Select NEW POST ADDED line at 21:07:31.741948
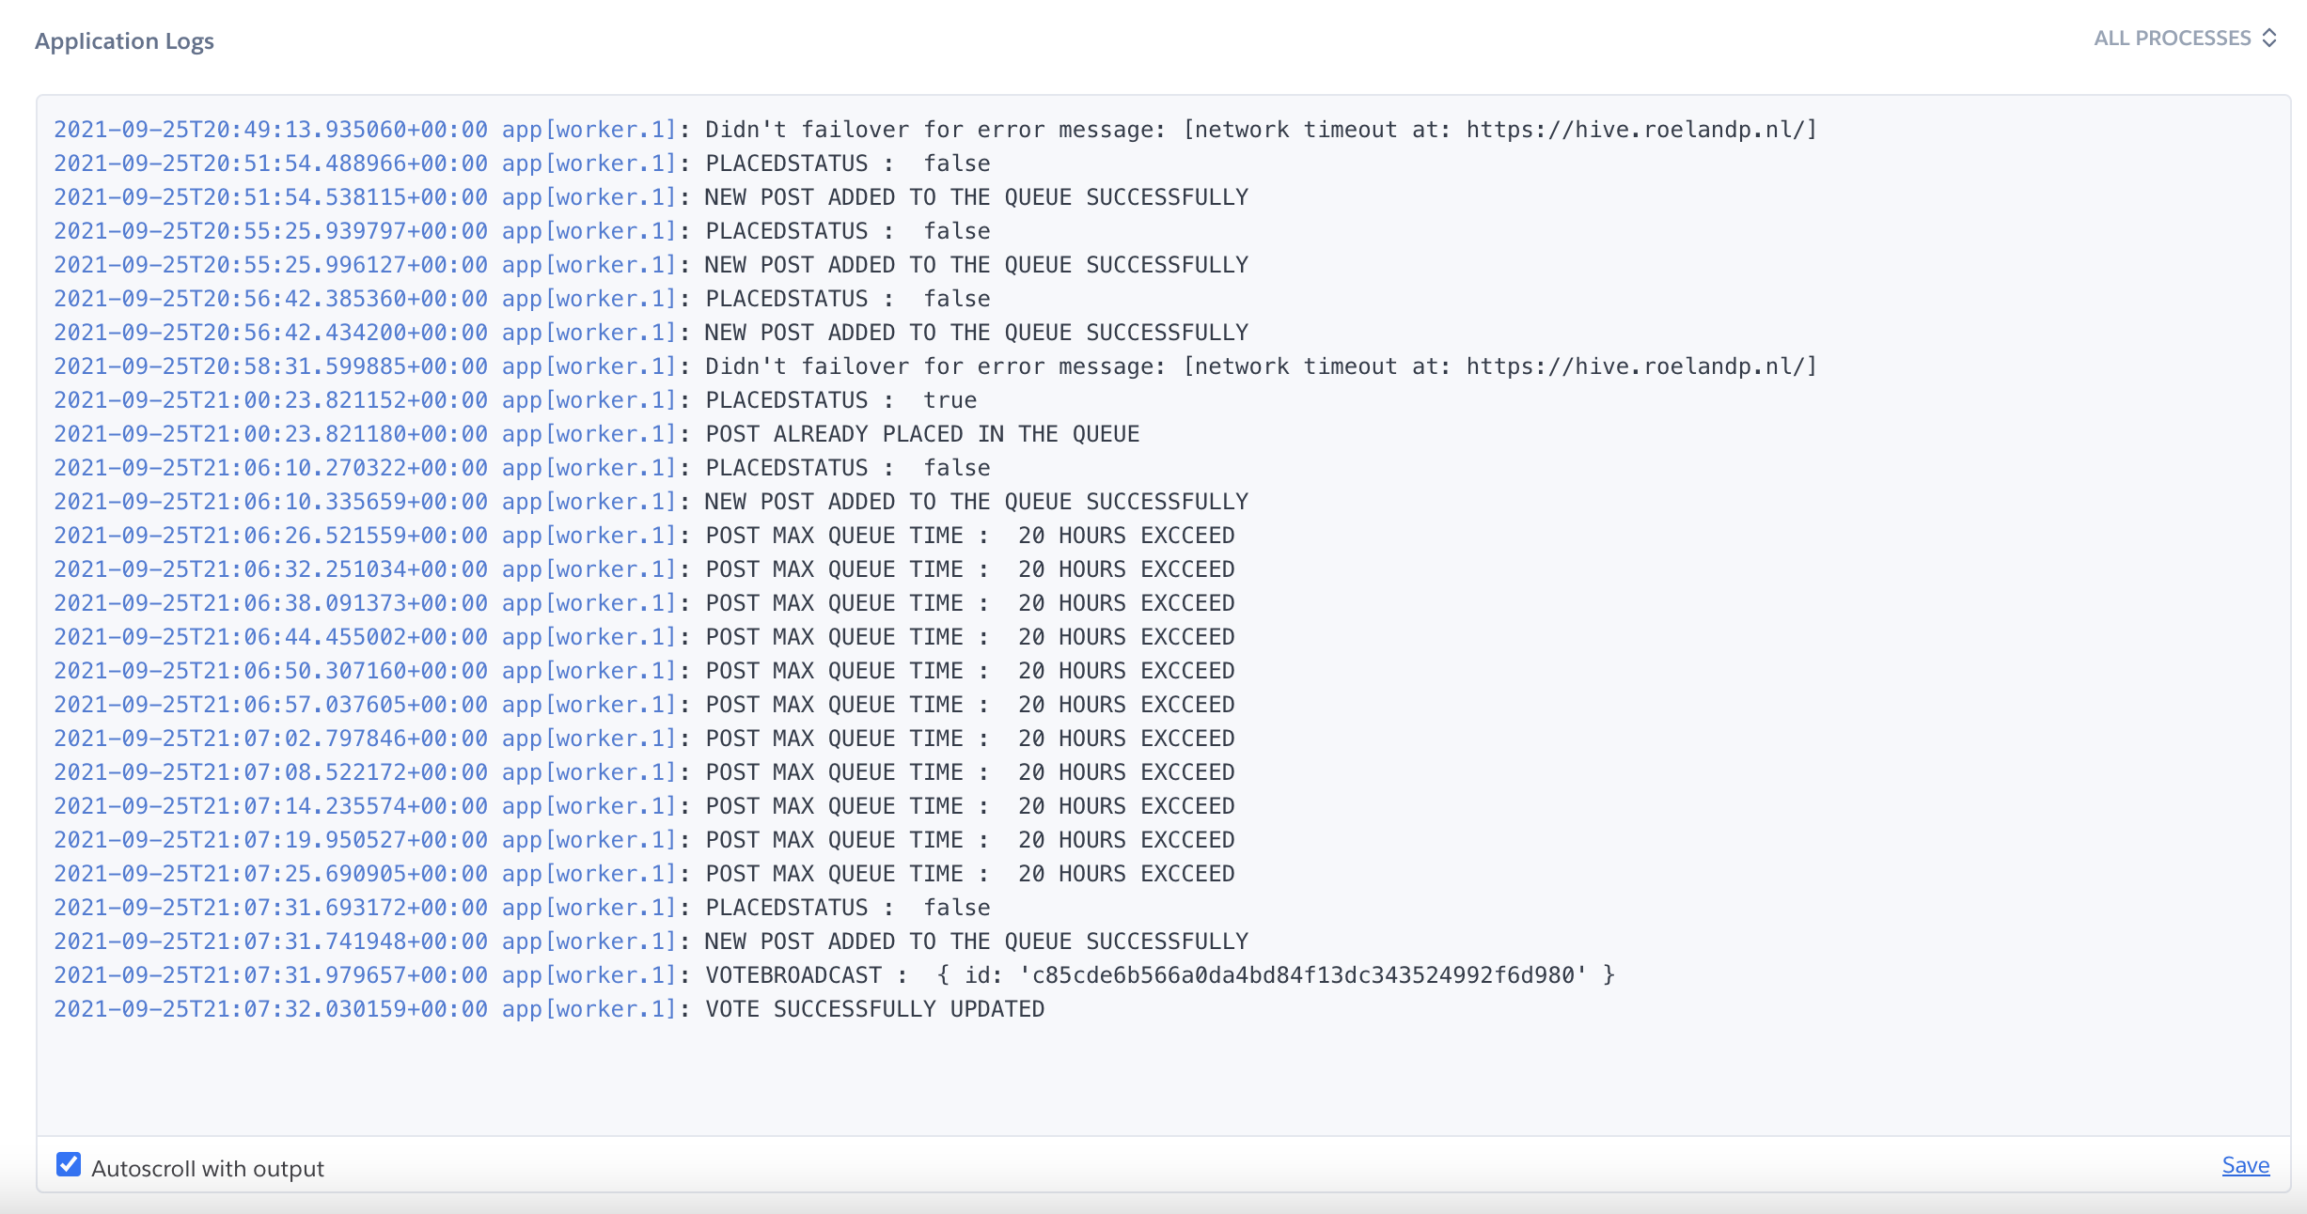 tap(651, 942)
